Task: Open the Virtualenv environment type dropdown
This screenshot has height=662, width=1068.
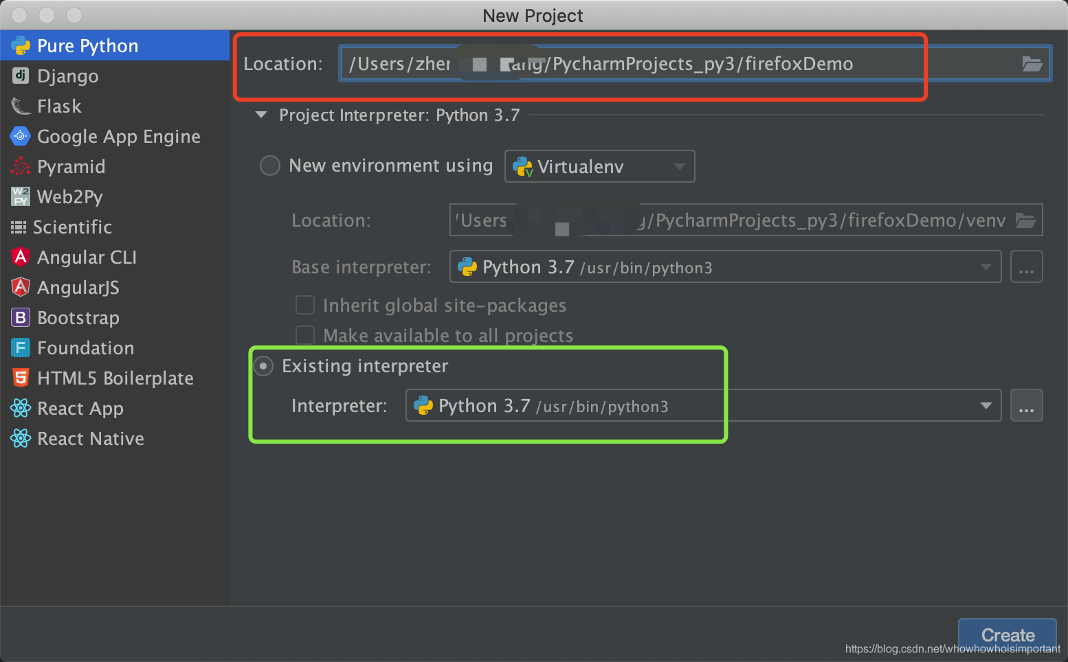Action: (679, 165)
